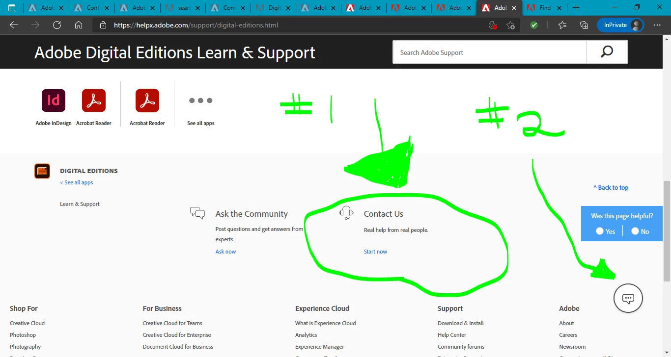The image size is (671, 357).
Task: Open Analytics footer link
Action: (306, 335)
